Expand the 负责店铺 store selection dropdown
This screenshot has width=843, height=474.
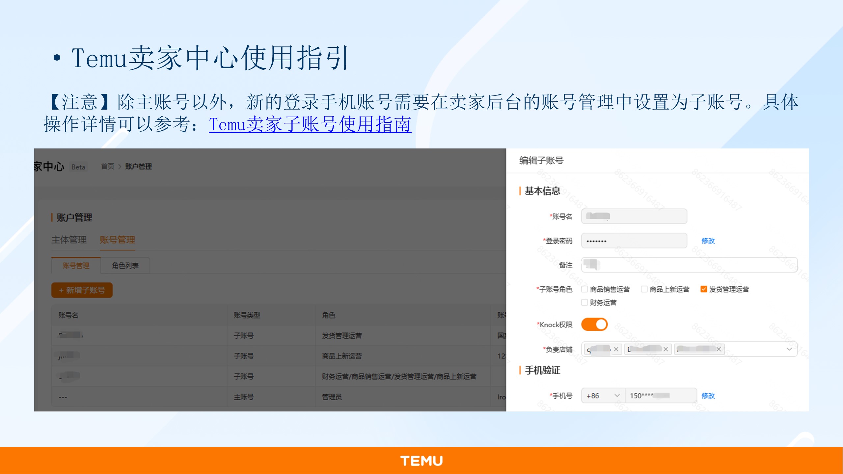pos(790,349)
